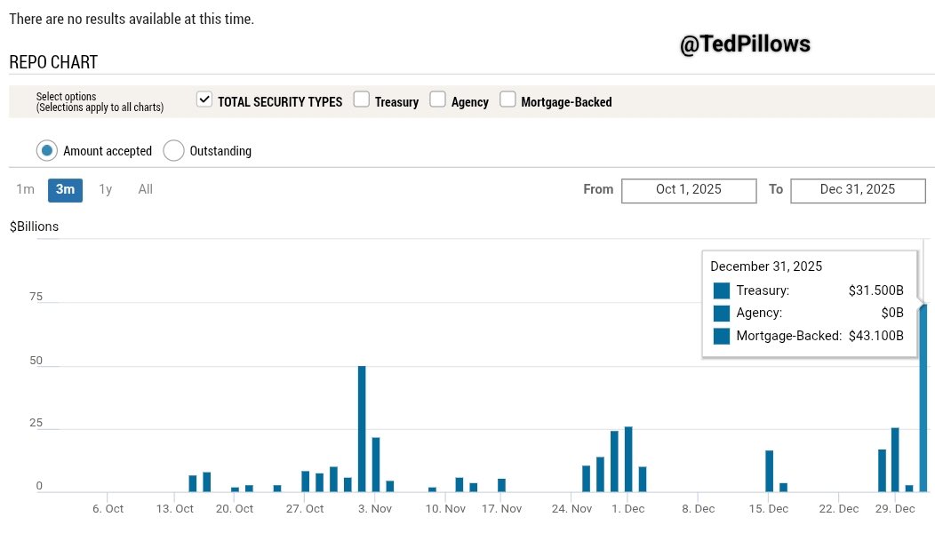Enable the Mortgage-Backed checkbox

click(x=507, y=99)
